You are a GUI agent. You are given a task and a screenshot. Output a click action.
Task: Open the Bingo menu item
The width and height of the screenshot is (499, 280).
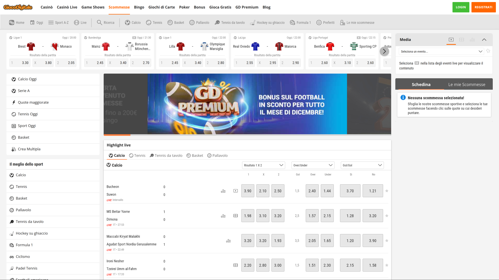(x=139, y=7)
